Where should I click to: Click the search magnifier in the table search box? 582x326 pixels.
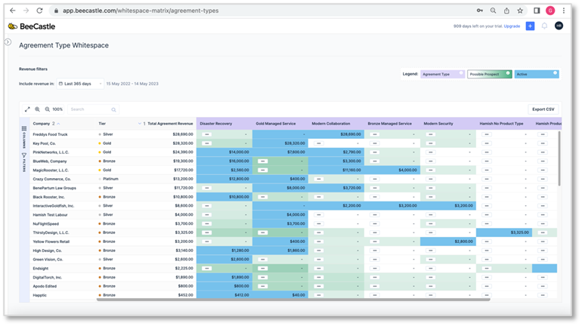tap(113, 109)
